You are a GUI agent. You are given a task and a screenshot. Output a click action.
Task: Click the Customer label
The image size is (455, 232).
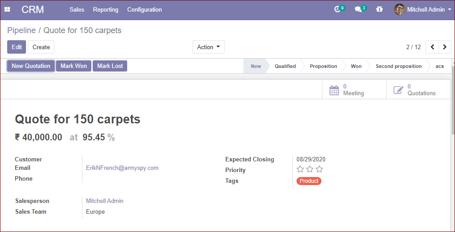(29, 159)
